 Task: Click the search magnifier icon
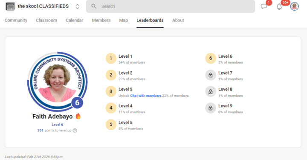click(94, 6)
